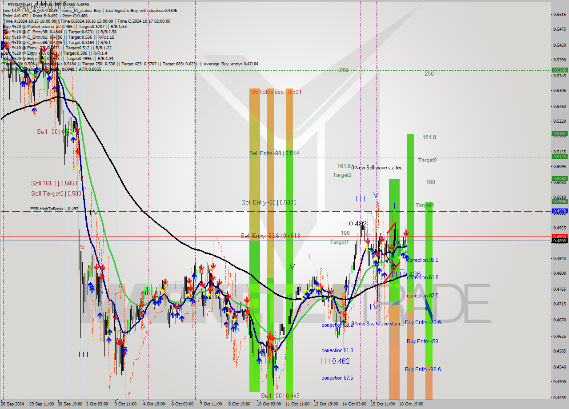Click the 'Sell Entry -23.6 | 0.4913' label
This screenshot has width=569, height=409.
270,236
